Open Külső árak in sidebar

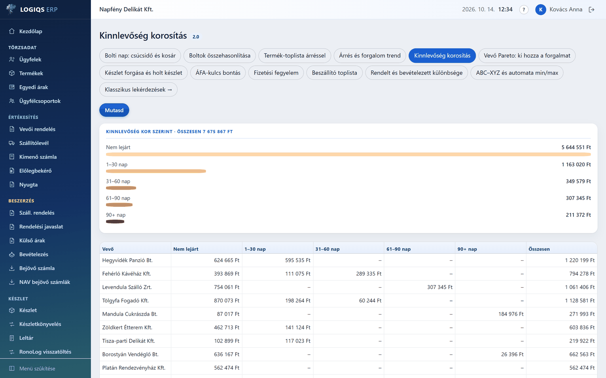click(x=32, y=240)
